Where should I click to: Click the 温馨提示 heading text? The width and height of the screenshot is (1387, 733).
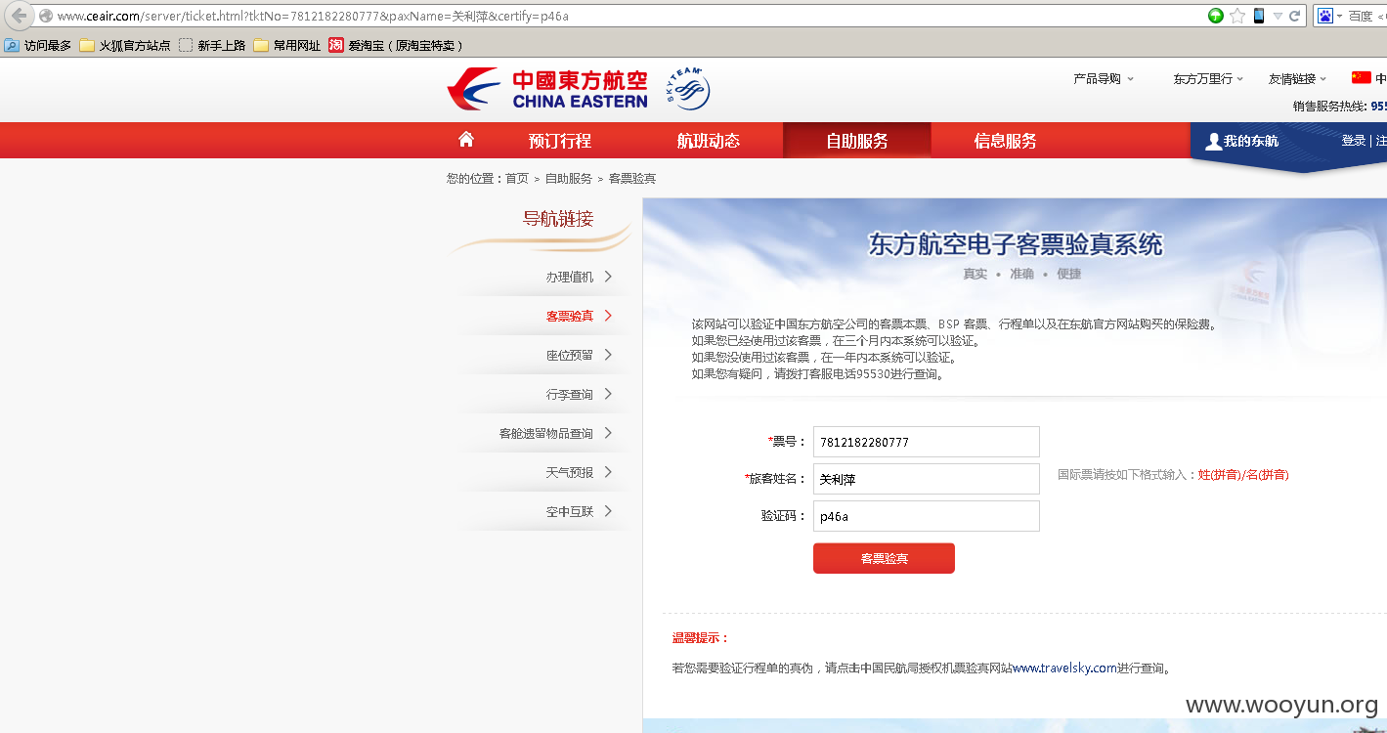(x=701, y=638)
